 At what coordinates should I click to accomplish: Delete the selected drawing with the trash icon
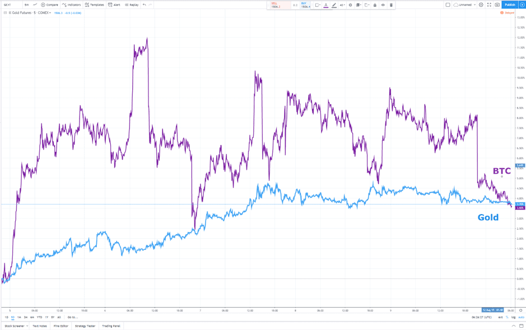click(391, 5)
